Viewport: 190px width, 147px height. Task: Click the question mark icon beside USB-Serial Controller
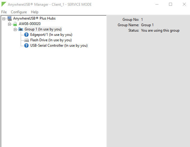click(x=26, y=45)
